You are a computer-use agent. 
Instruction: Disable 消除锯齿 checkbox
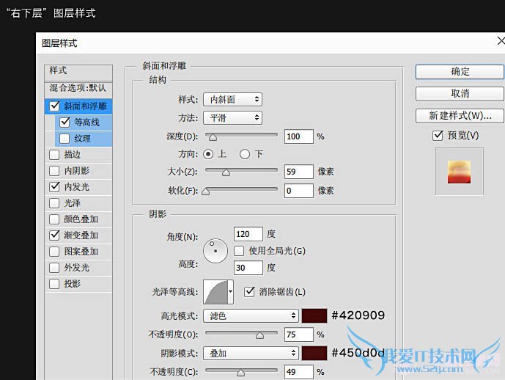[249, 291]
